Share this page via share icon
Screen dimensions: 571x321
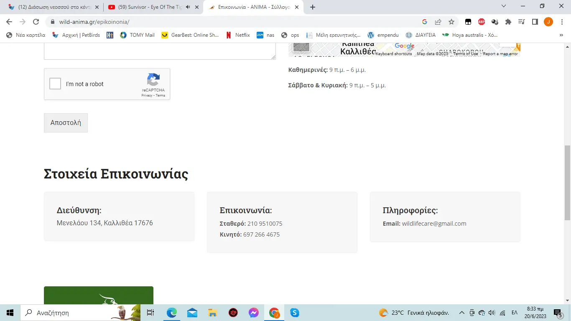[x=438, y=22]
